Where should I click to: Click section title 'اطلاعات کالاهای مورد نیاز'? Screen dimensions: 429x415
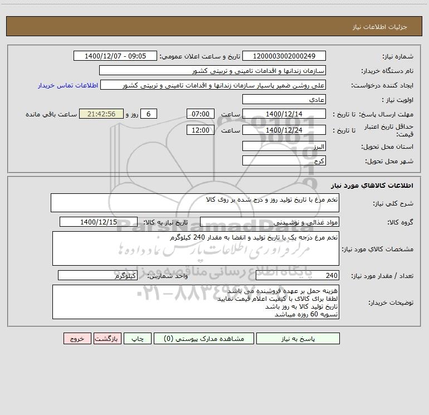click(372, 185)
